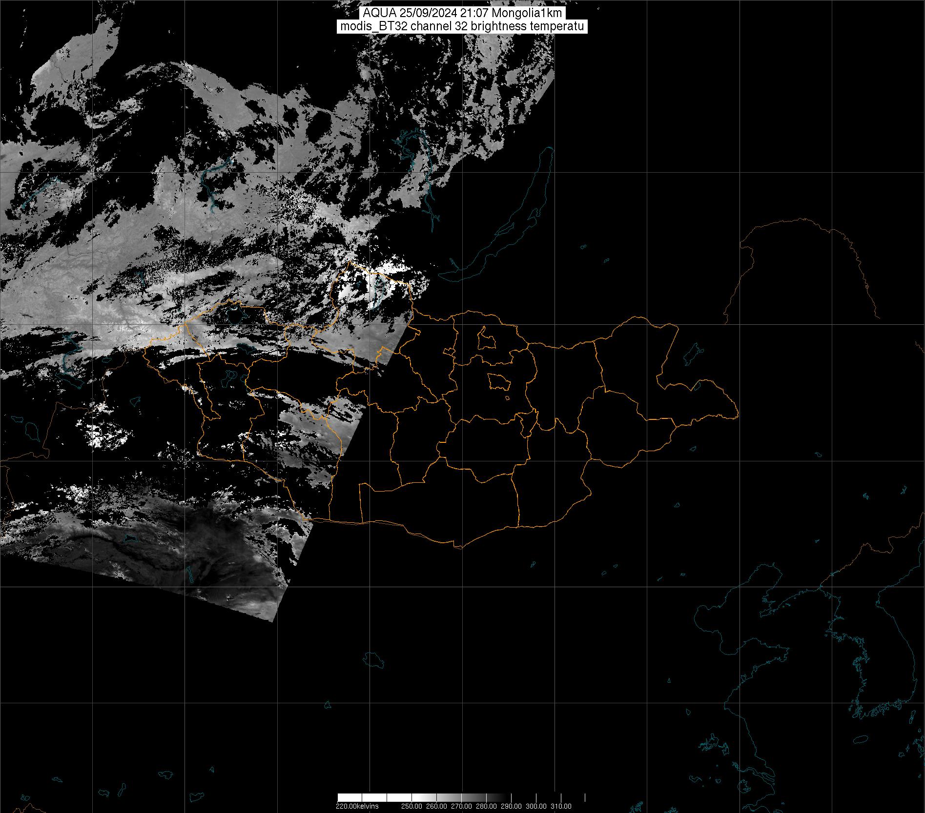Viewport: 925px width, 813px height.
Task: Click the AQUA 25/09/2024 21:07 title label
Action: coord(462,14)
